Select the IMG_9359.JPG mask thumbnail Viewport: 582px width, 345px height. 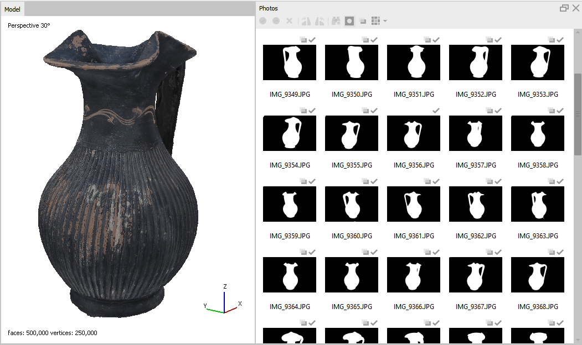[290, 204]
